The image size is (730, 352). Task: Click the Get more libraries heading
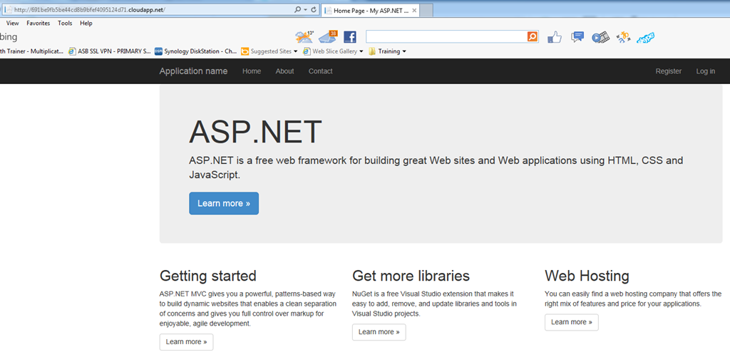pos(411,276)
